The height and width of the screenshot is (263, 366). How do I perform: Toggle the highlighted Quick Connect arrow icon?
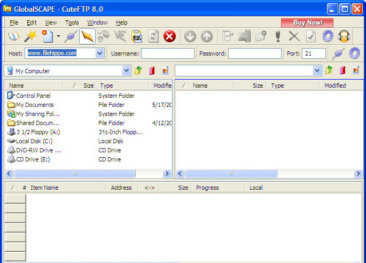click(87, 36)
